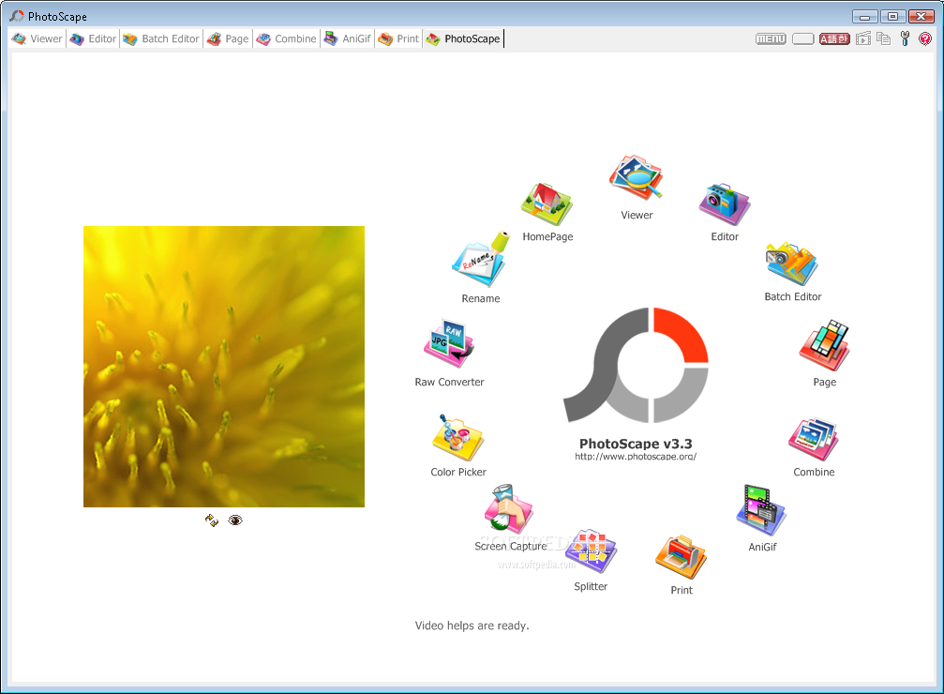Viewport: 944px width, 694px height.
Task: Select the Combine tab
Action: [287, 38]
